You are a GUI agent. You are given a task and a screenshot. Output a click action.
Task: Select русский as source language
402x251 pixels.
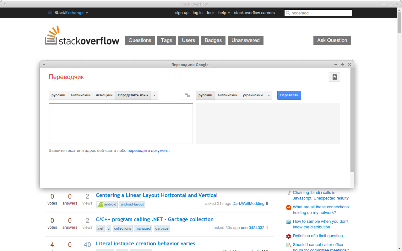pyautogui.click(x=58, y=95)
